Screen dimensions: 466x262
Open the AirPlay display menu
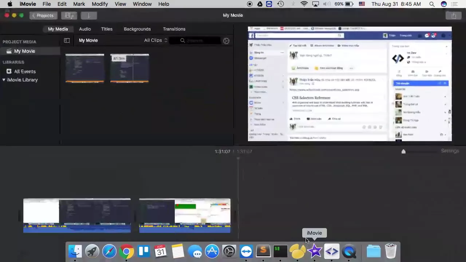316,4
